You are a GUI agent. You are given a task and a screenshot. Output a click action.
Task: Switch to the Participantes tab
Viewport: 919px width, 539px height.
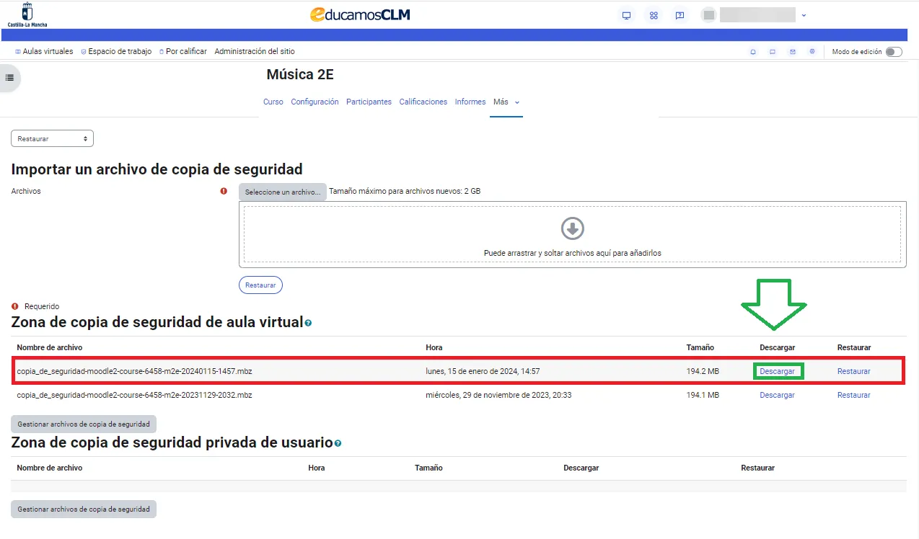369,102
